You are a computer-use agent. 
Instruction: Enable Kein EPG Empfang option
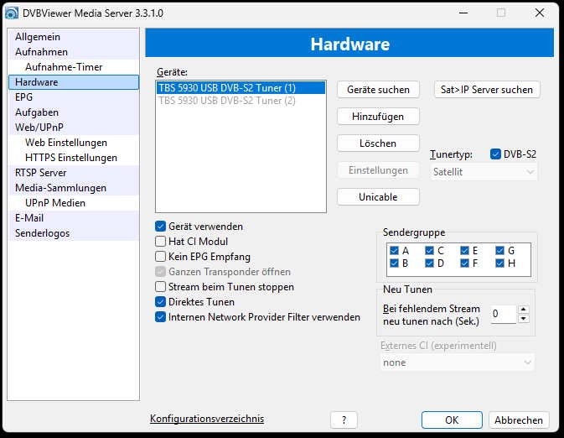161,257
